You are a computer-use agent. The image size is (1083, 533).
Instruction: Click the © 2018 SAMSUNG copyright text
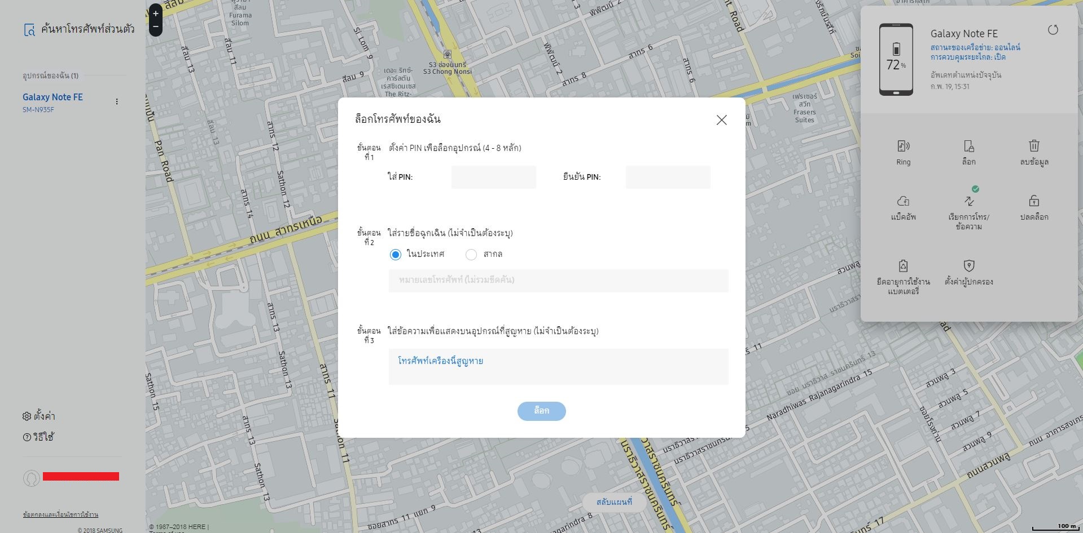point(100,530)
